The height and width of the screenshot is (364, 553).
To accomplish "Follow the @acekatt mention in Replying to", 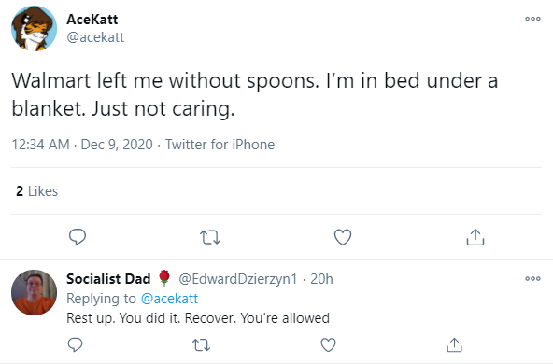I will tap(169, 299).
